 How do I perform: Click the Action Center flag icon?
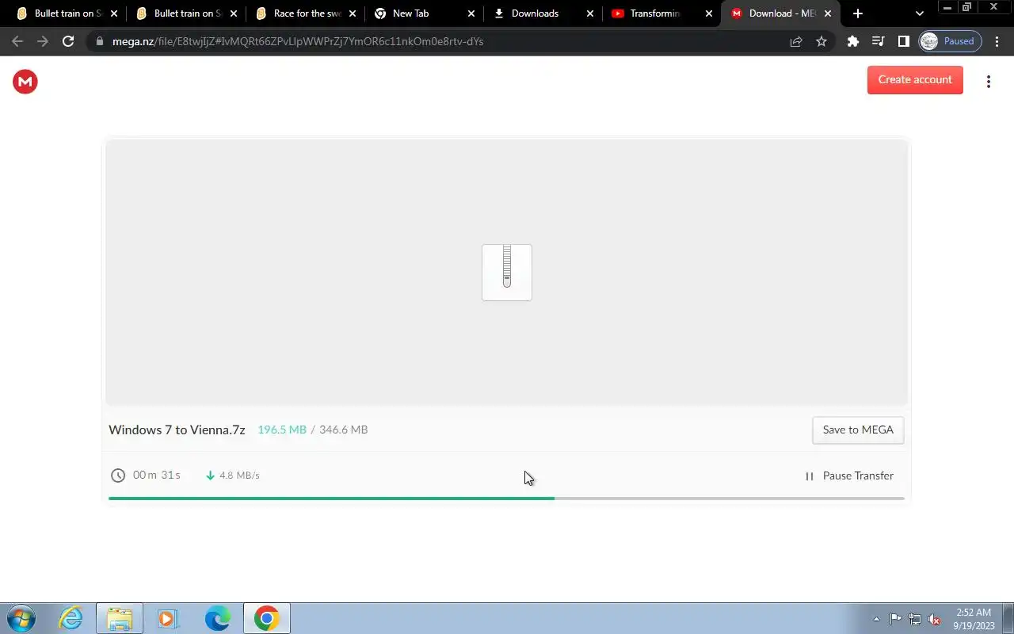pyautogui.click(x=895, y=619)
